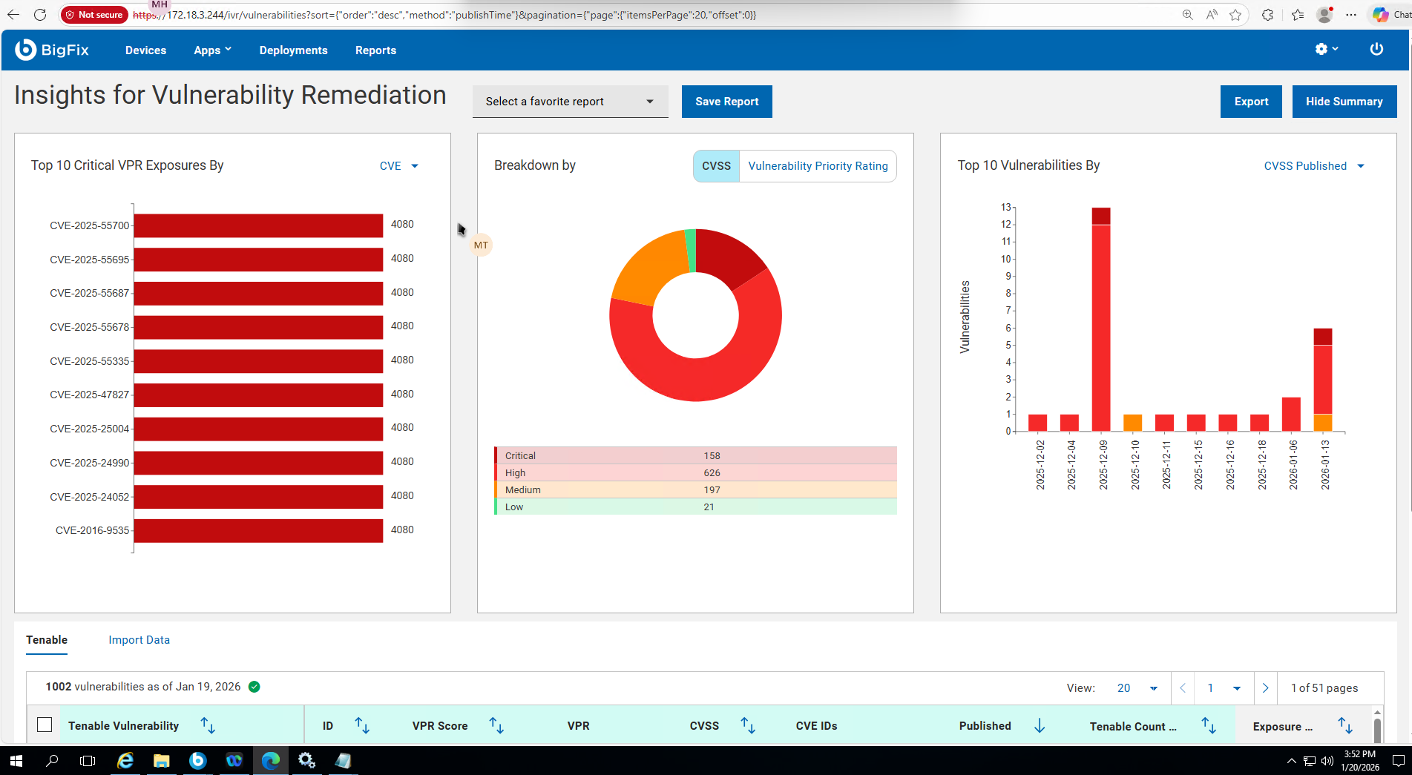
Task: Switch to the Import Data tab
Action: (x=139, y=639)
